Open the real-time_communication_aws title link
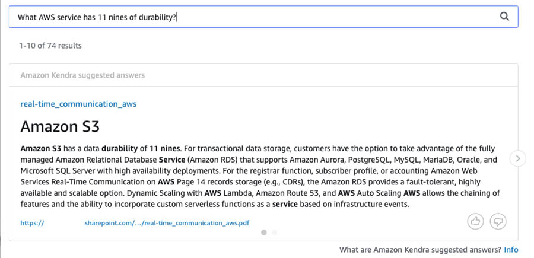The width and height of the screenshot is (534, 258). pyautogui.click(x=78, y=104)
